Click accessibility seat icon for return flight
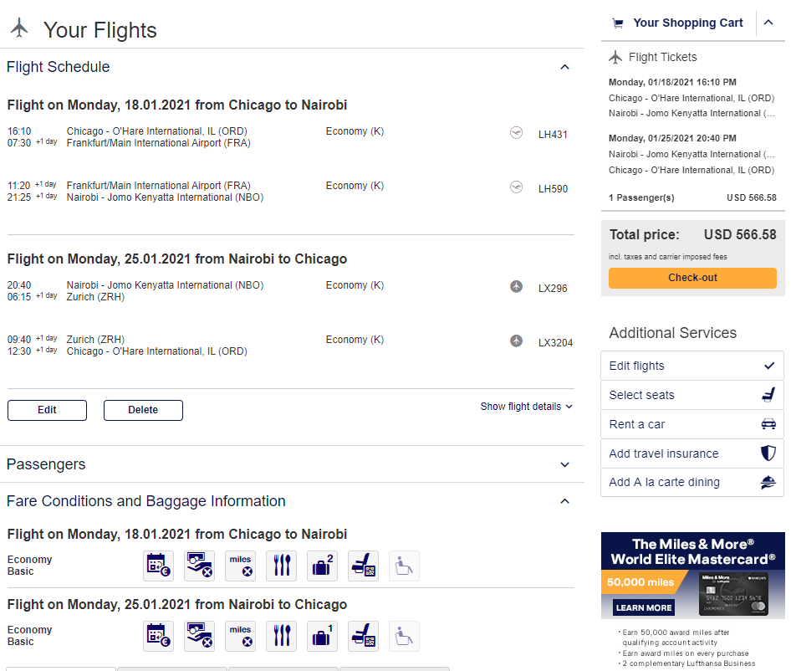Image resolution: width=791 pixels, height=671 pixels. [404, 636]
